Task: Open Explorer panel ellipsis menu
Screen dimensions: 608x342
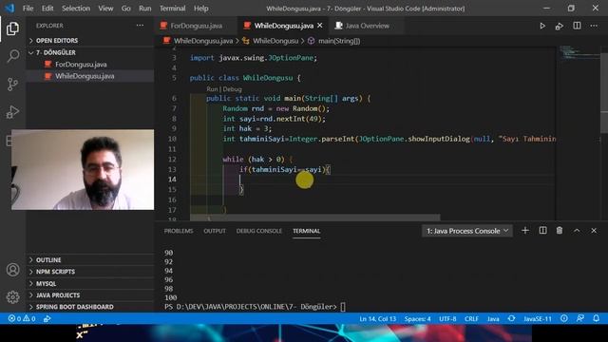Action: 140,26
